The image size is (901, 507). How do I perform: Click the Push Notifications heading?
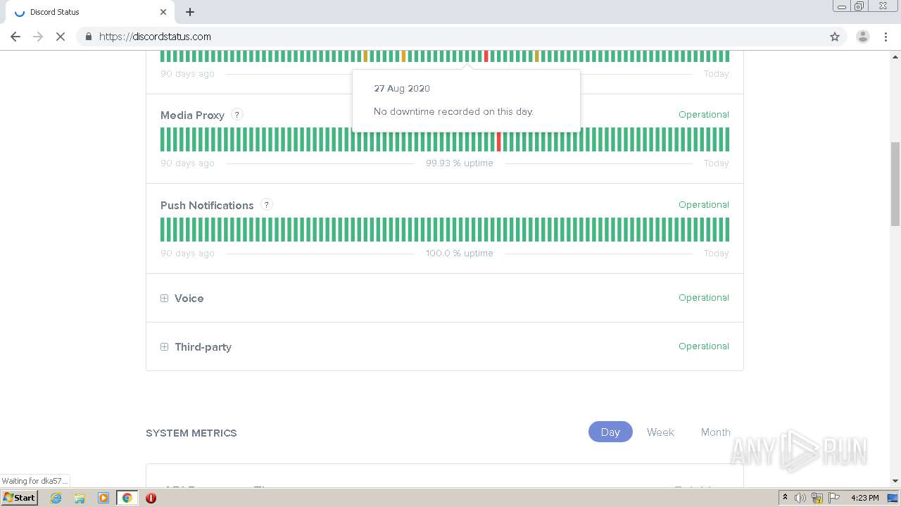coord(207,206)
